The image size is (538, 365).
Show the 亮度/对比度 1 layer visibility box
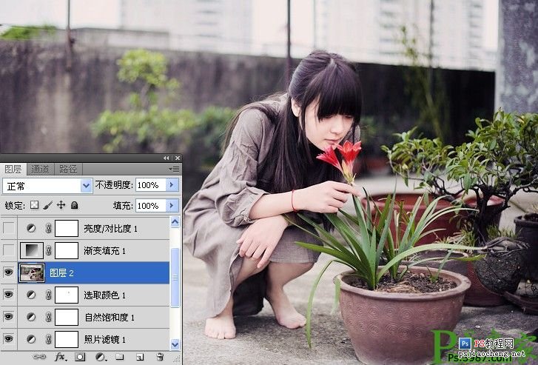[x=9, y=228]
